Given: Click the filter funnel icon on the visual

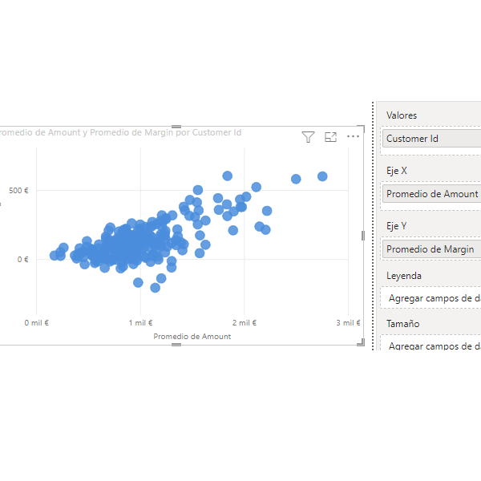Looking at the screenshot, I should pyautogui.click(x=308, y=137).
